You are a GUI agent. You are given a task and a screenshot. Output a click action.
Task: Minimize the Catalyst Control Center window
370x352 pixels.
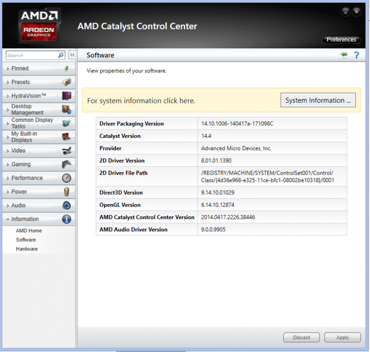pyautogui.click(x=346, y=12)
